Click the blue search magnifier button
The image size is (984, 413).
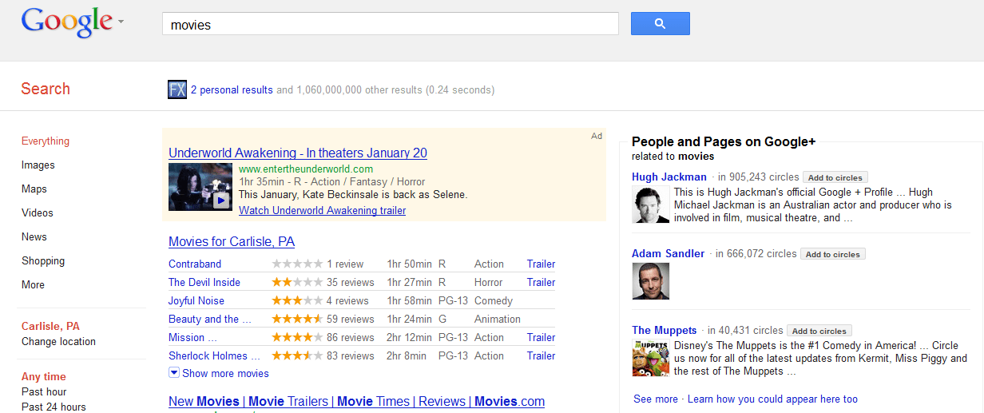(660, 24)
